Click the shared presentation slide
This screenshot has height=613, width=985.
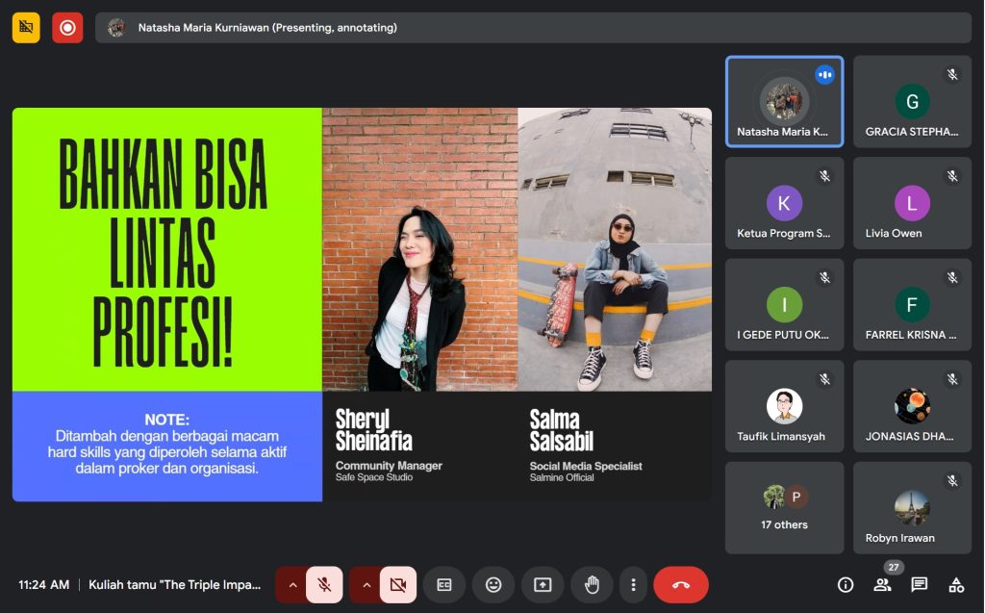(362, 304)
